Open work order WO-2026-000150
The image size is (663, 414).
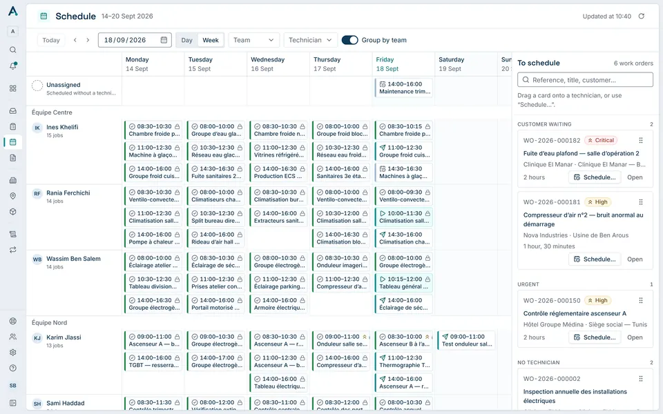click(x=635, y=337)
